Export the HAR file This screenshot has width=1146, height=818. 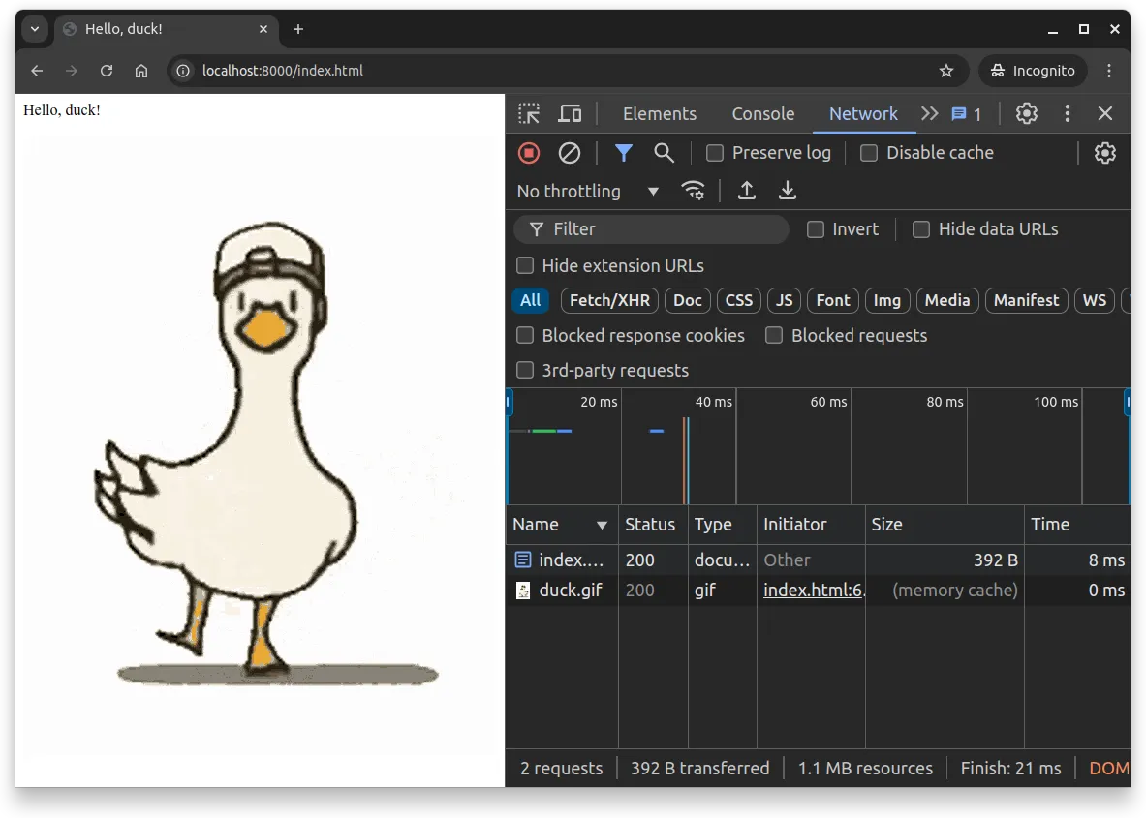[x=788, y=191]
